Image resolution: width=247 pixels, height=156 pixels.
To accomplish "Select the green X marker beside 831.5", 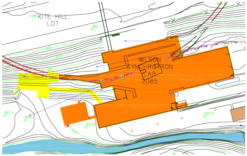I will click(x=86, y=127).
